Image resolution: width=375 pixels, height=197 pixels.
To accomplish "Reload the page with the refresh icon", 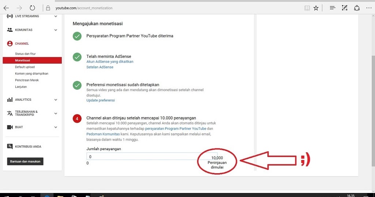I will [x=32, y=8].
